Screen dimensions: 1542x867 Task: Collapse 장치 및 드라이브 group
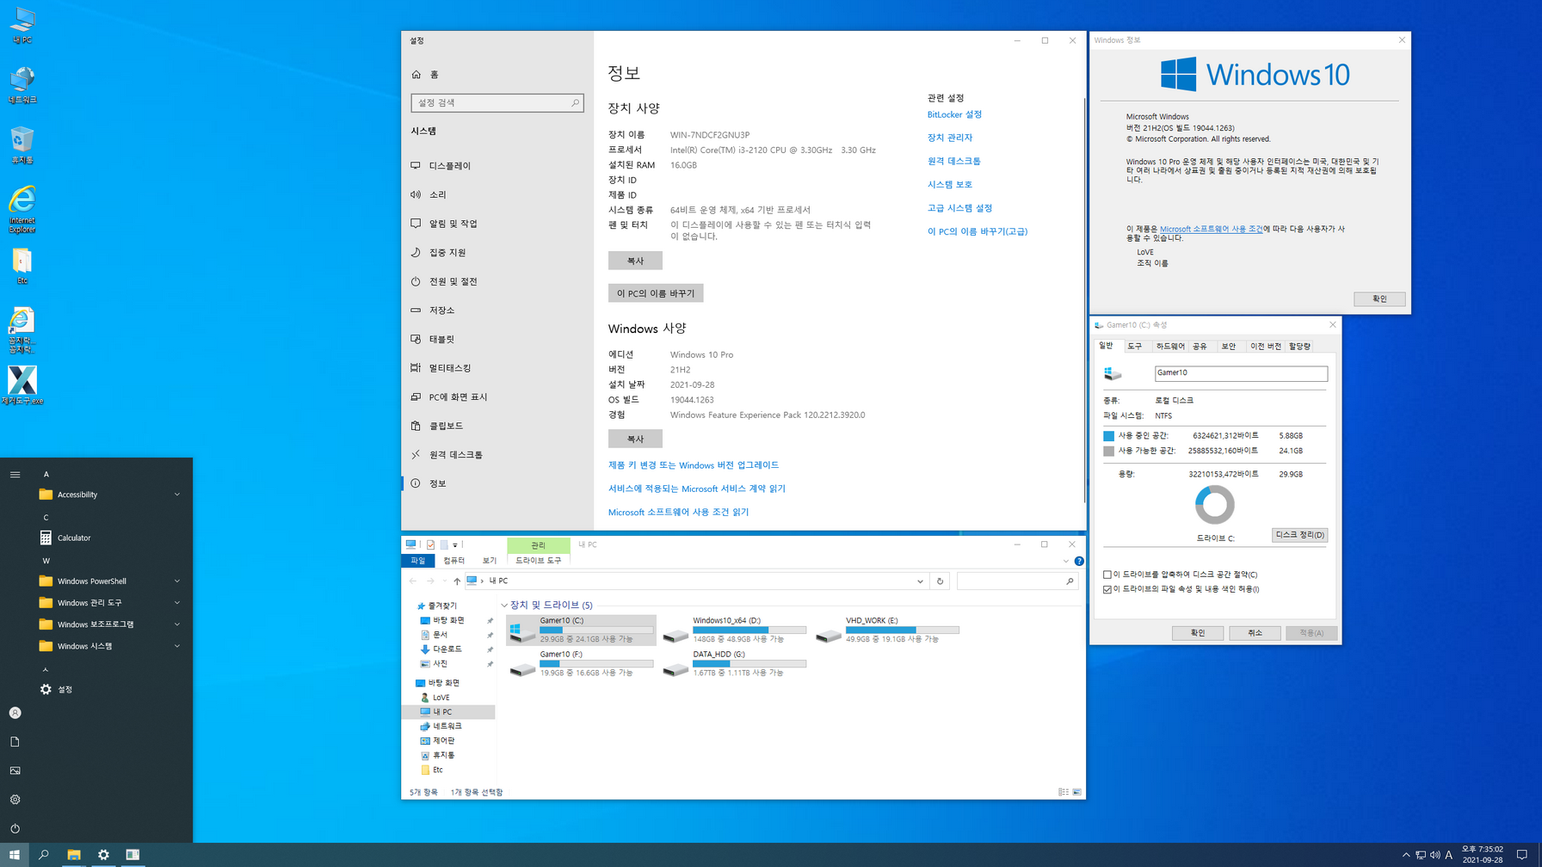pyautogui.click(x=504, y=606)
